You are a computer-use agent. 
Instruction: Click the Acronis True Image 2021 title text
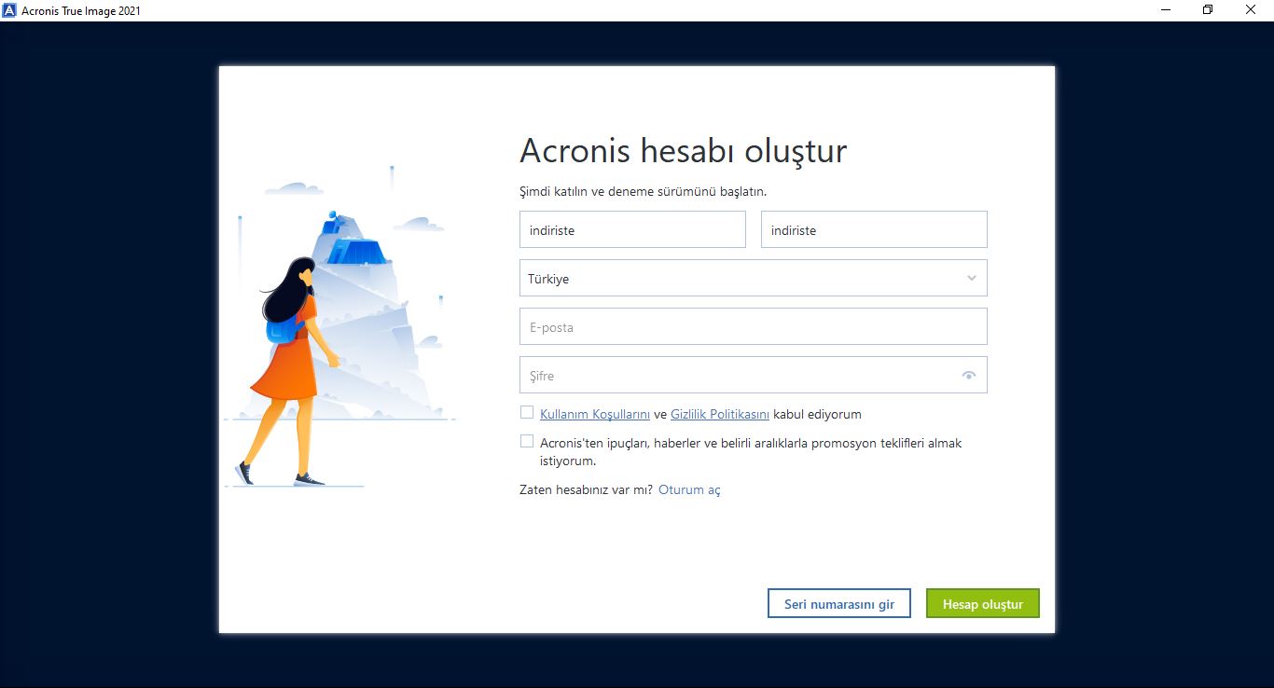81,10
